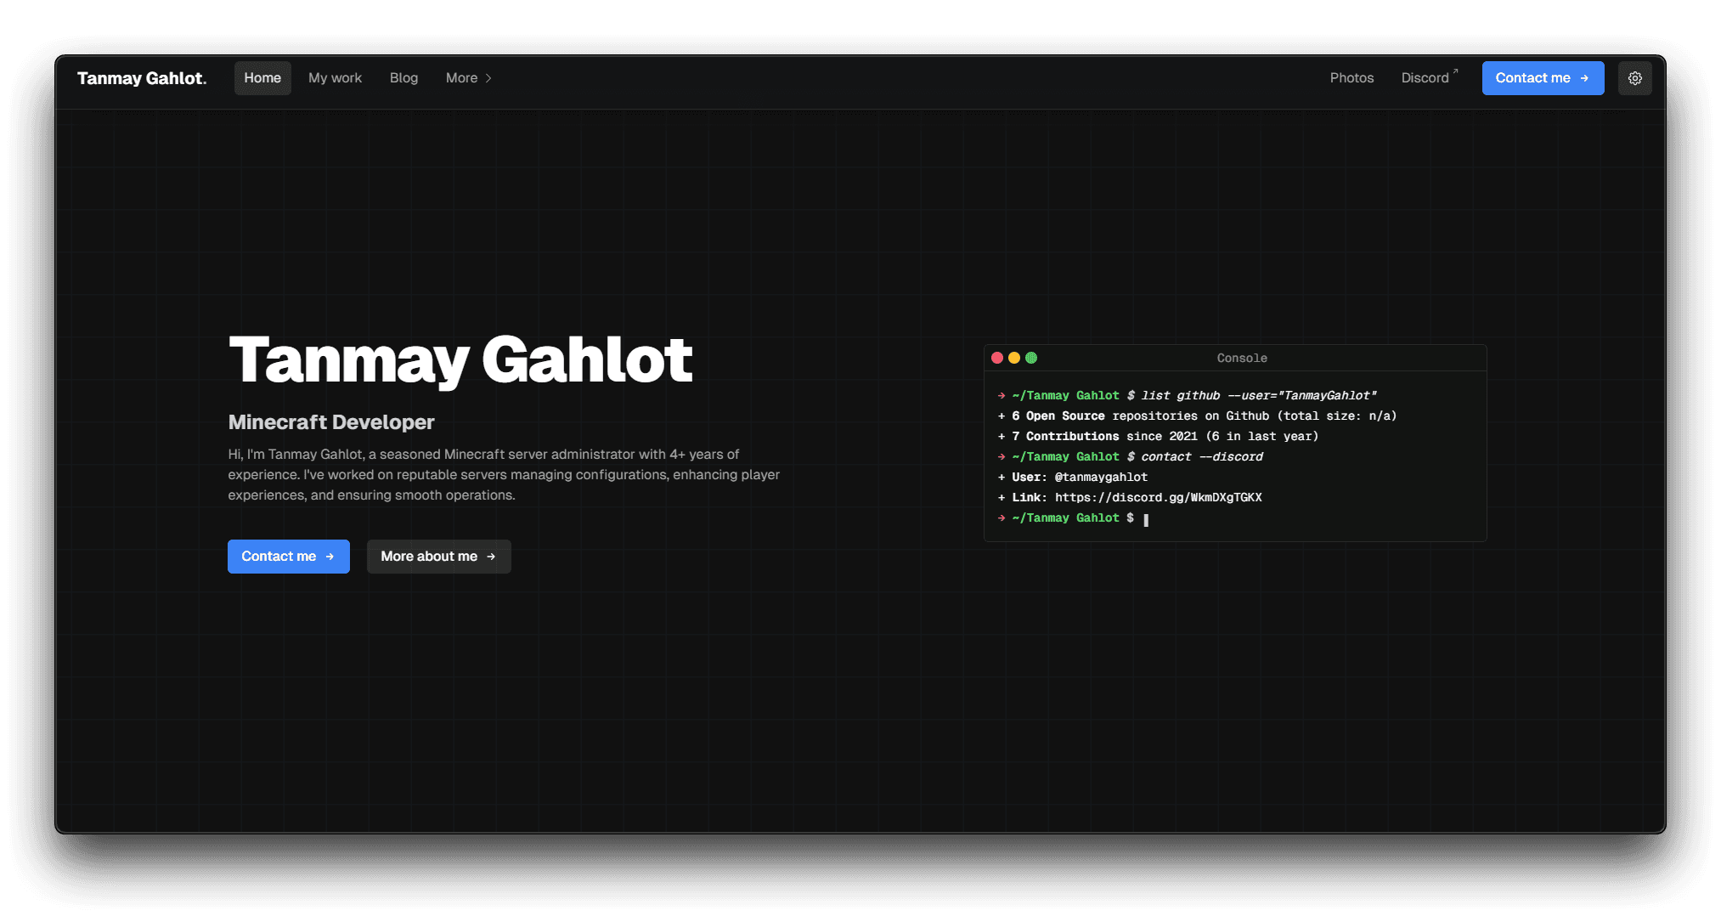The image size is (1721, 916).
Task: Click the green dot in Console window
Action: 1031,358
